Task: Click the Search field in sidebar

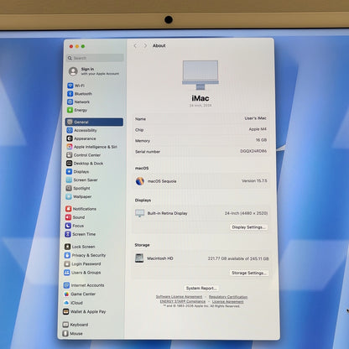Action: 95,58
